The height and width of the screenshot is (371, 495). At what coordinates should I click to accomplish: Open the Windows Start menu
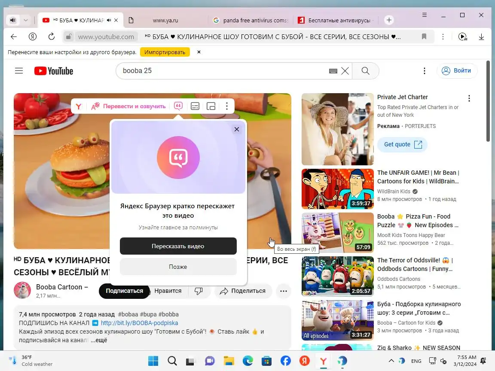[153, 361]
